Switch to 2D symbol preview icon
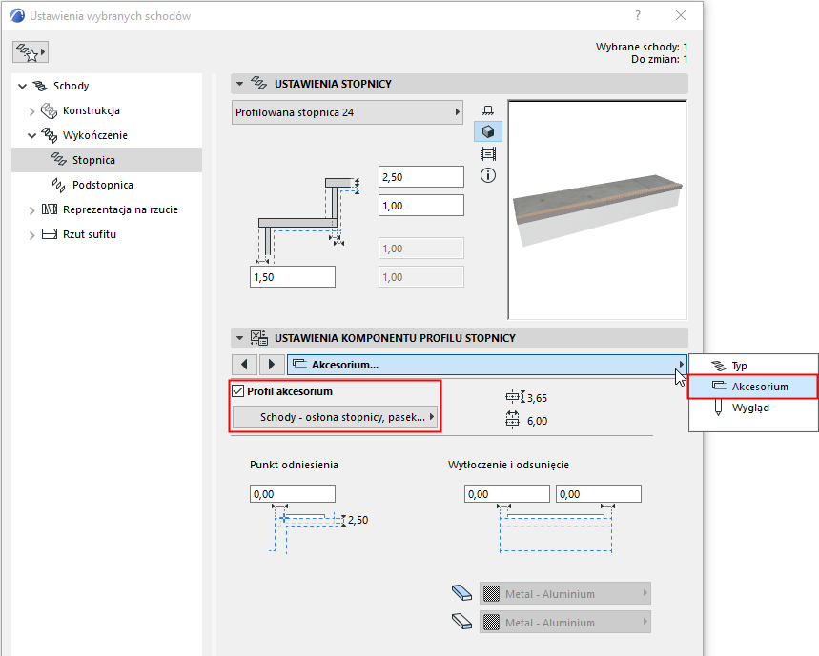Screen dimensions: 819x656 click(x=488, y=110)
